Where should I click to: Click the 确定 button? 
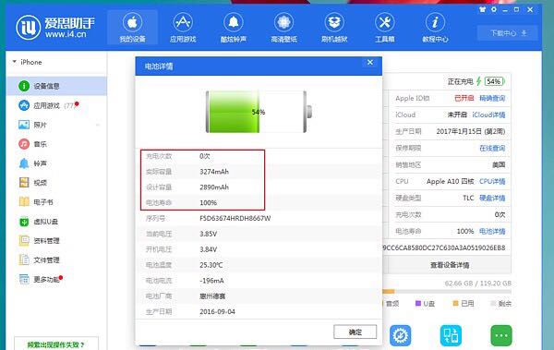click(355, 332)
